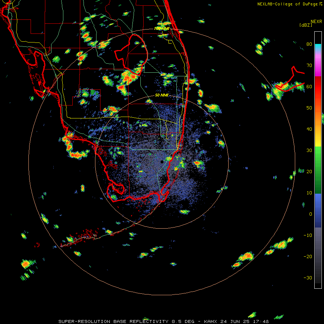
Task: Click the 20 dBZ scale value
Action: coord(309,172)
